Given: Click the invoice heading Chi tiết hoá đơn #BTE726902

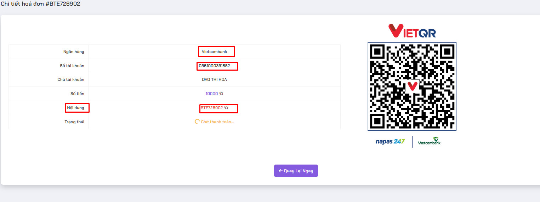Looking at the screenshot, I should coord(40,4).
